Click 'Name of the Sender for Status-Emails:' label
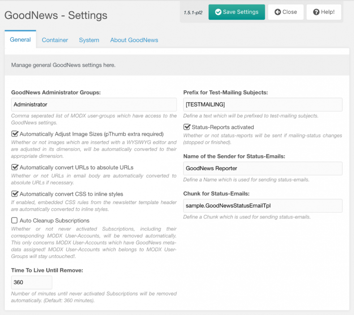The width and height of the screenshot is (354, 315). (234, 156)
